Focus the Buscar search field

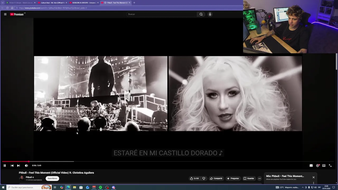click(162, 14)
